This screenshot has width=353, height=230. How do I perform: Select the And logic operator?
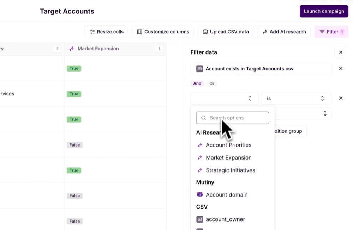[197, 83]
